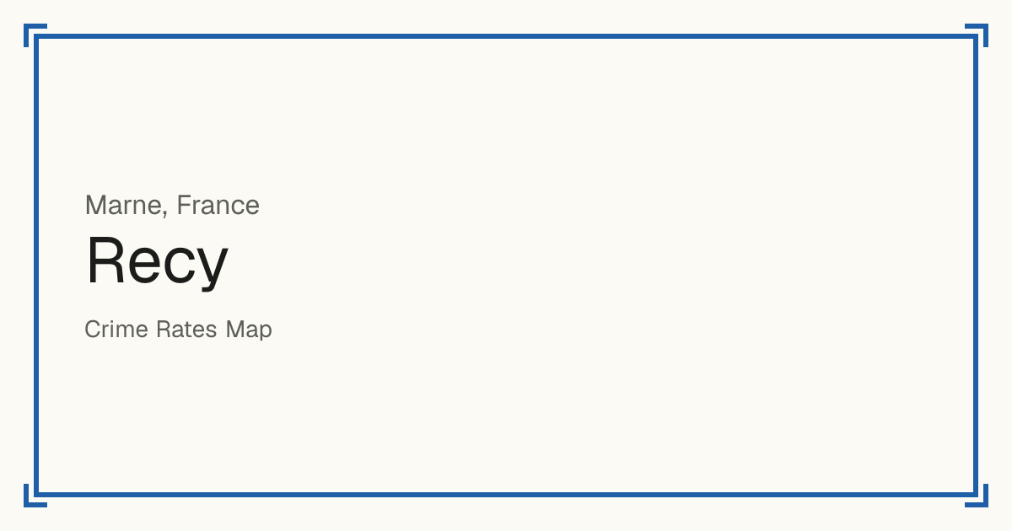This screenshot has width=1012, height=531.
Task: Select the word Rates in subtitle
Action: coord(186,329)
